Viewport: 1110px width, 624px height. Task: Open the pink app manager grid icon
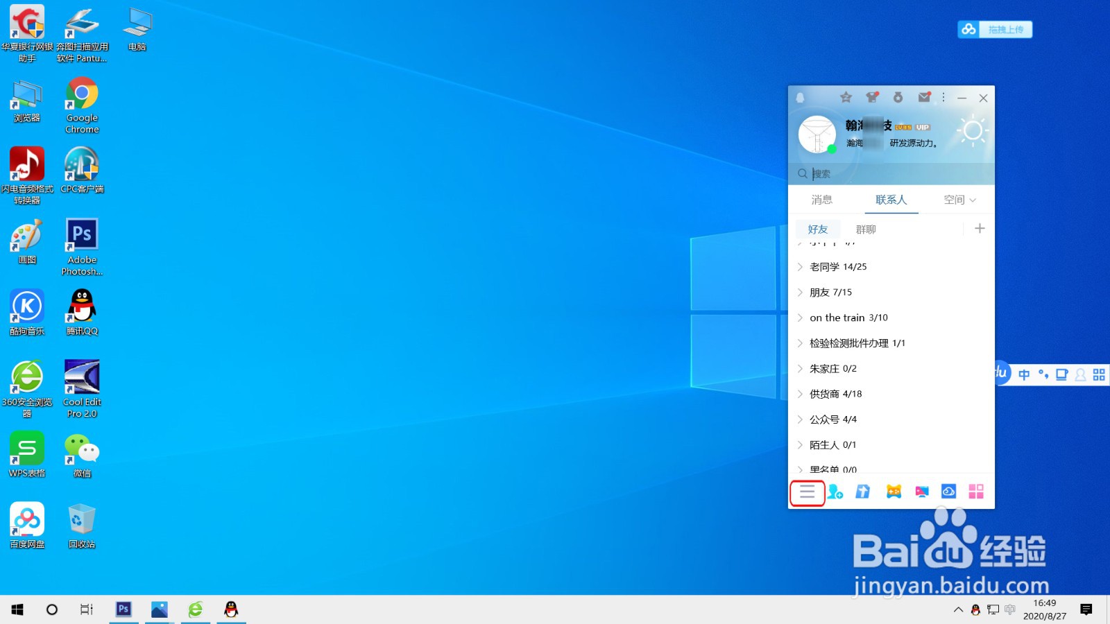tap(976, 492)
